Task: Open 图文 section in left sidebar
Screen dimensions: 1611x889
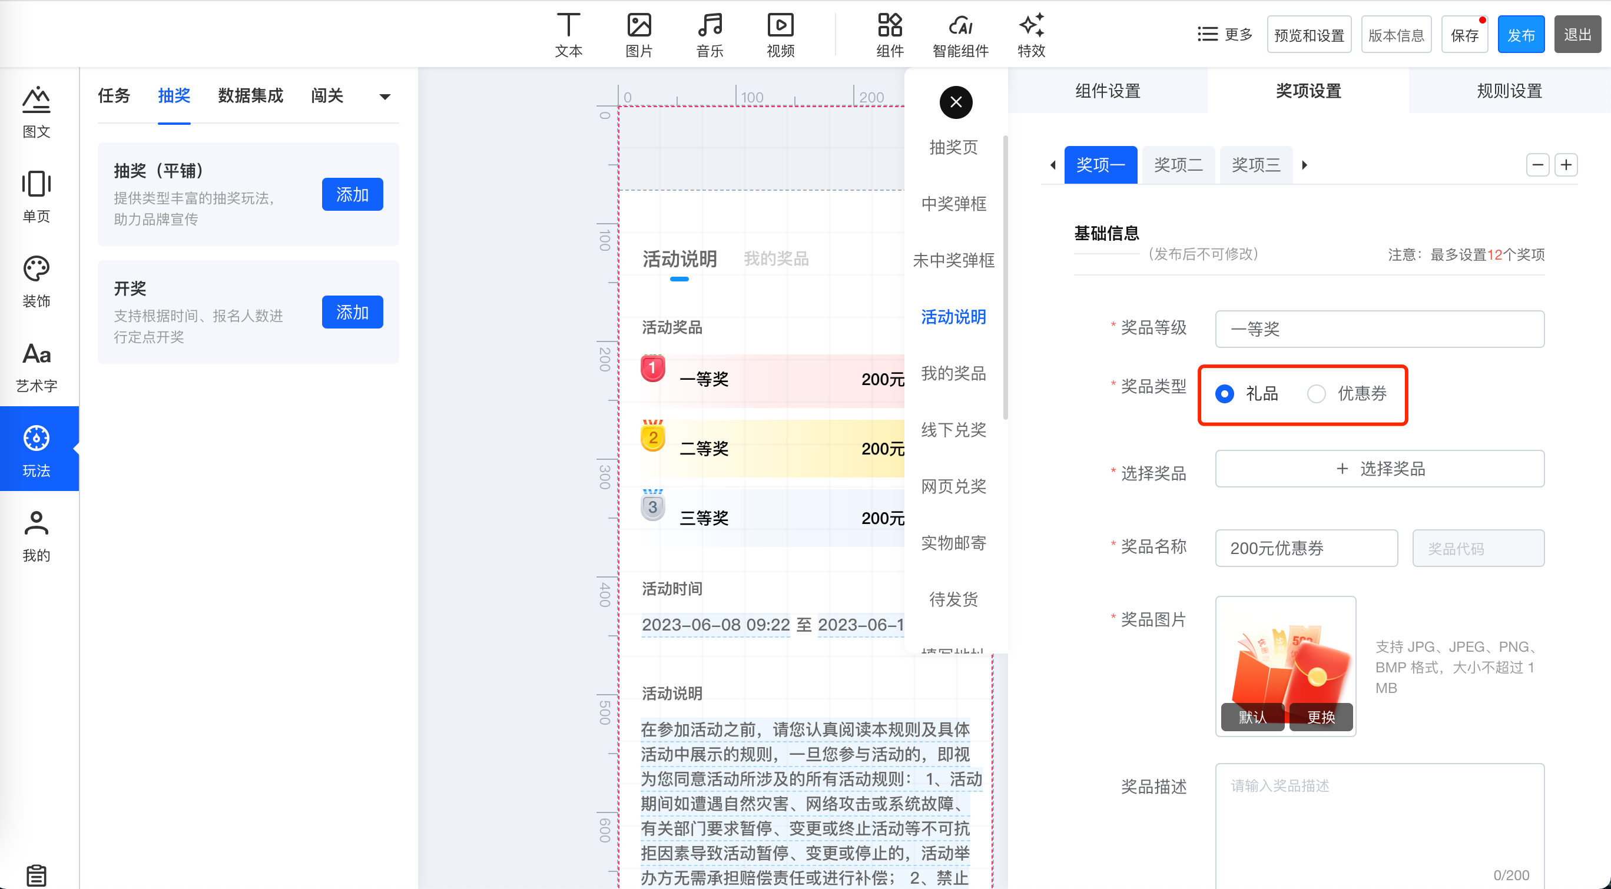Action: coord(37,112)
